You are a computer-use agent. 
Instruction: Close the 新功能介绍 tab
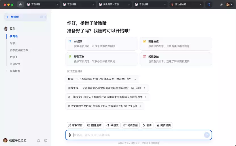[201, 5]
